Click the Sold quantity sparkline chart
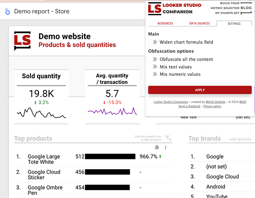Viewport: 255px width, 198px height. point(41,113)
